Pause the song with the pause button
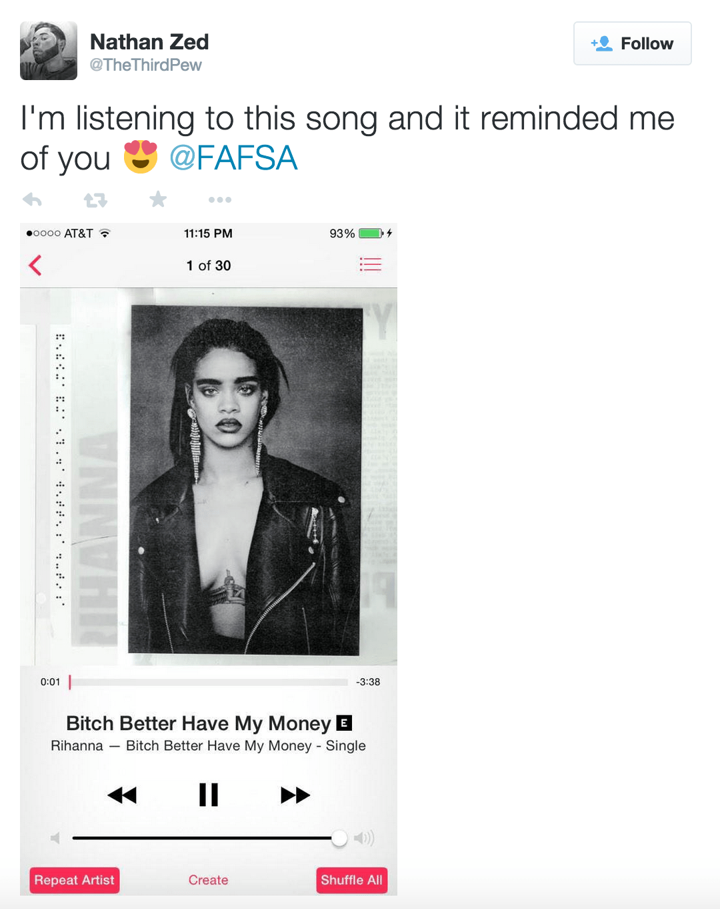 [x=209, y=794]
